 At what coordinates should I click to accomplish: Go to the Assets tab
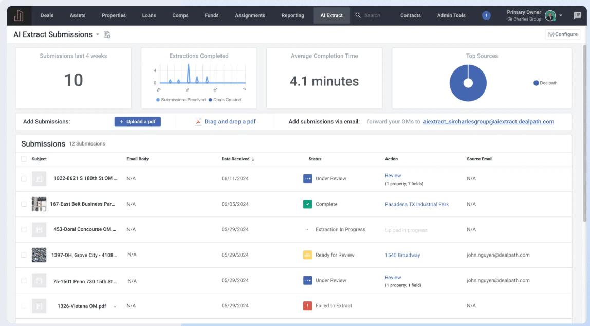[78, 15]
